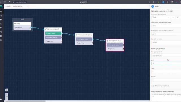
Task: Click the browser back arrow
Action: click(1, 2)
